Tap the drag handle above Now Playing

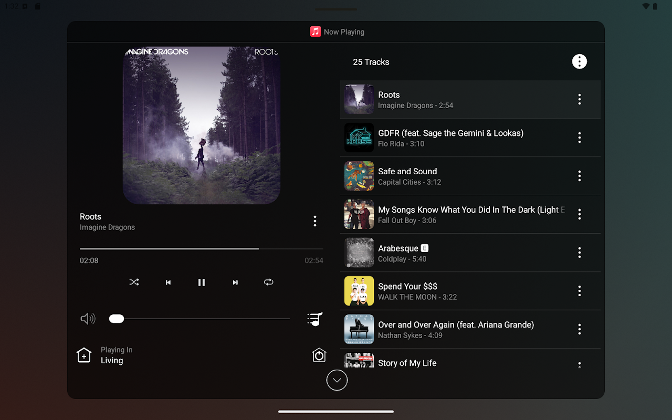(336, 9)
